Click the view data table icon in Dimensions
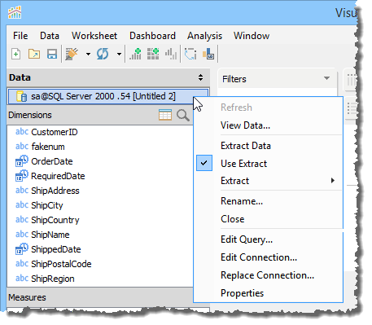The height and width of the screenshot is (325, 372). point(165,115)
